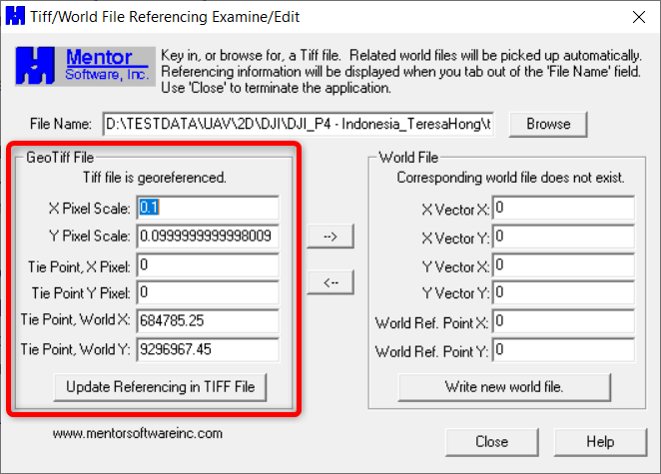Click the World Ref. Point X field
Image resolution: width=661 pixels, height=474 pixels.
pos(563,321)
